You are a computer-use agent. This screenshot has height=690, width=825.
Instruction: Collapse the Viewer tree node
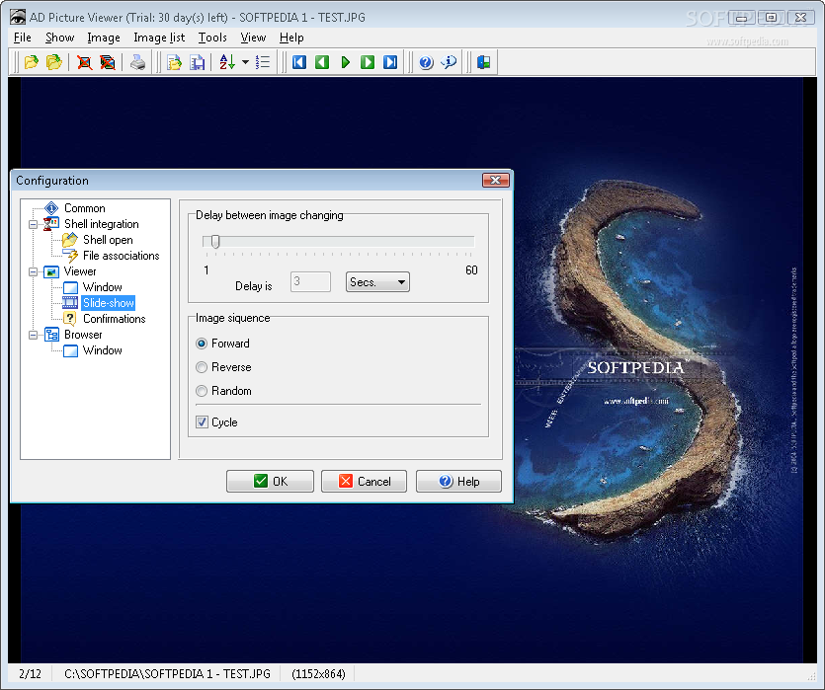tap(34, 271)
